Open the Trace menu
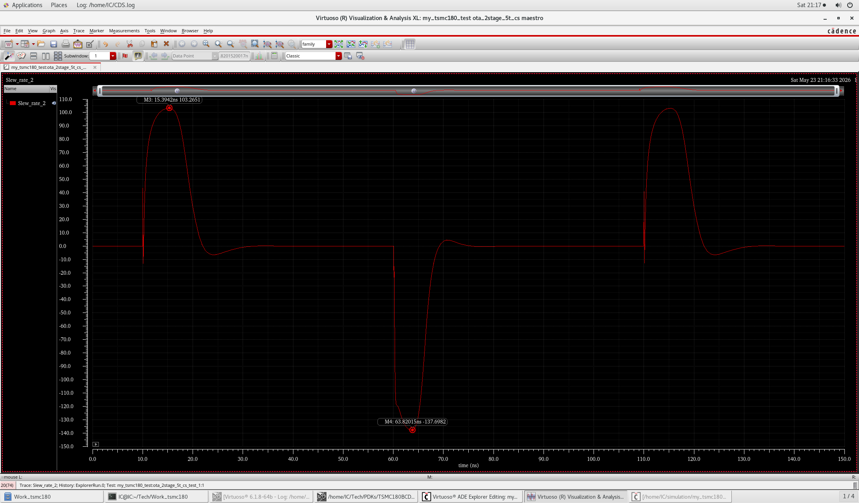This screenshot has width=859, height=503. (x=79, y=31)
